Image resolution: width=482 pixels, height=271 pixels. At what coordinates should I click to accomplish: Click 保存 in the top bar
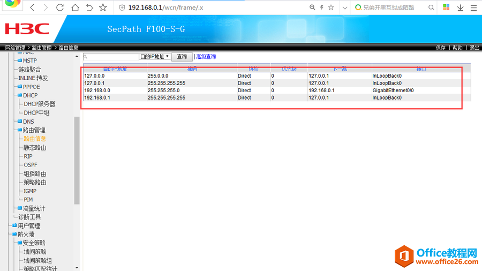[441, 48]
